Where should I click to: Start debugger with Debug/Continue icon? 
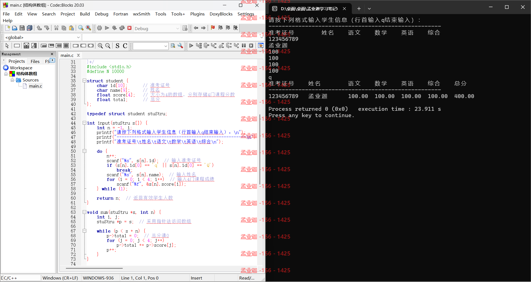(191, 46)
